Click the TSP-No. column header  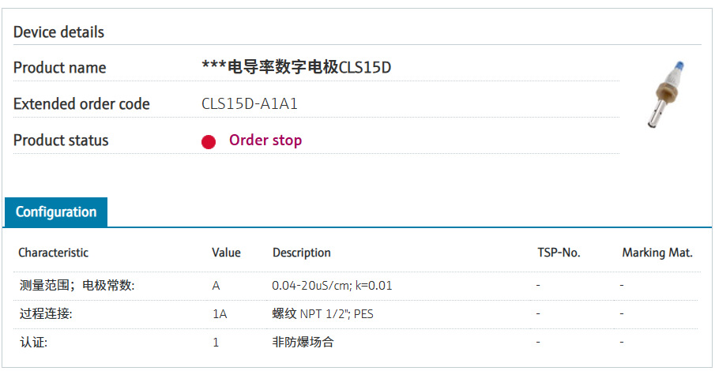coord(559,253)
